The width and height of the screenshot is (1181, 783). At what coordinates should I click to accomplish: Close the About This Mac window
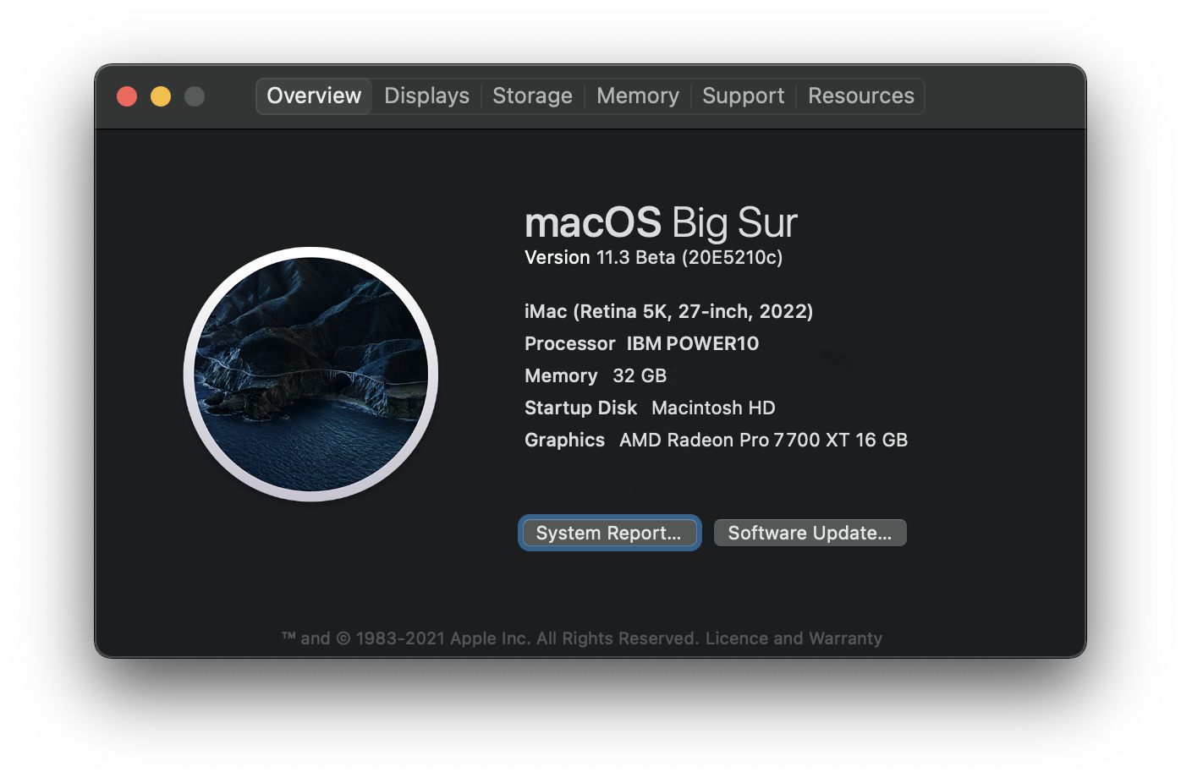pos(127,96)
